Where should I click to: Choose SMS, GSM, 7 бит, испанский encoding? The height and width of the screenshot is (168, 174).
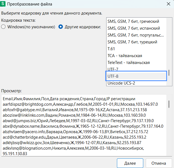(134, 28)
